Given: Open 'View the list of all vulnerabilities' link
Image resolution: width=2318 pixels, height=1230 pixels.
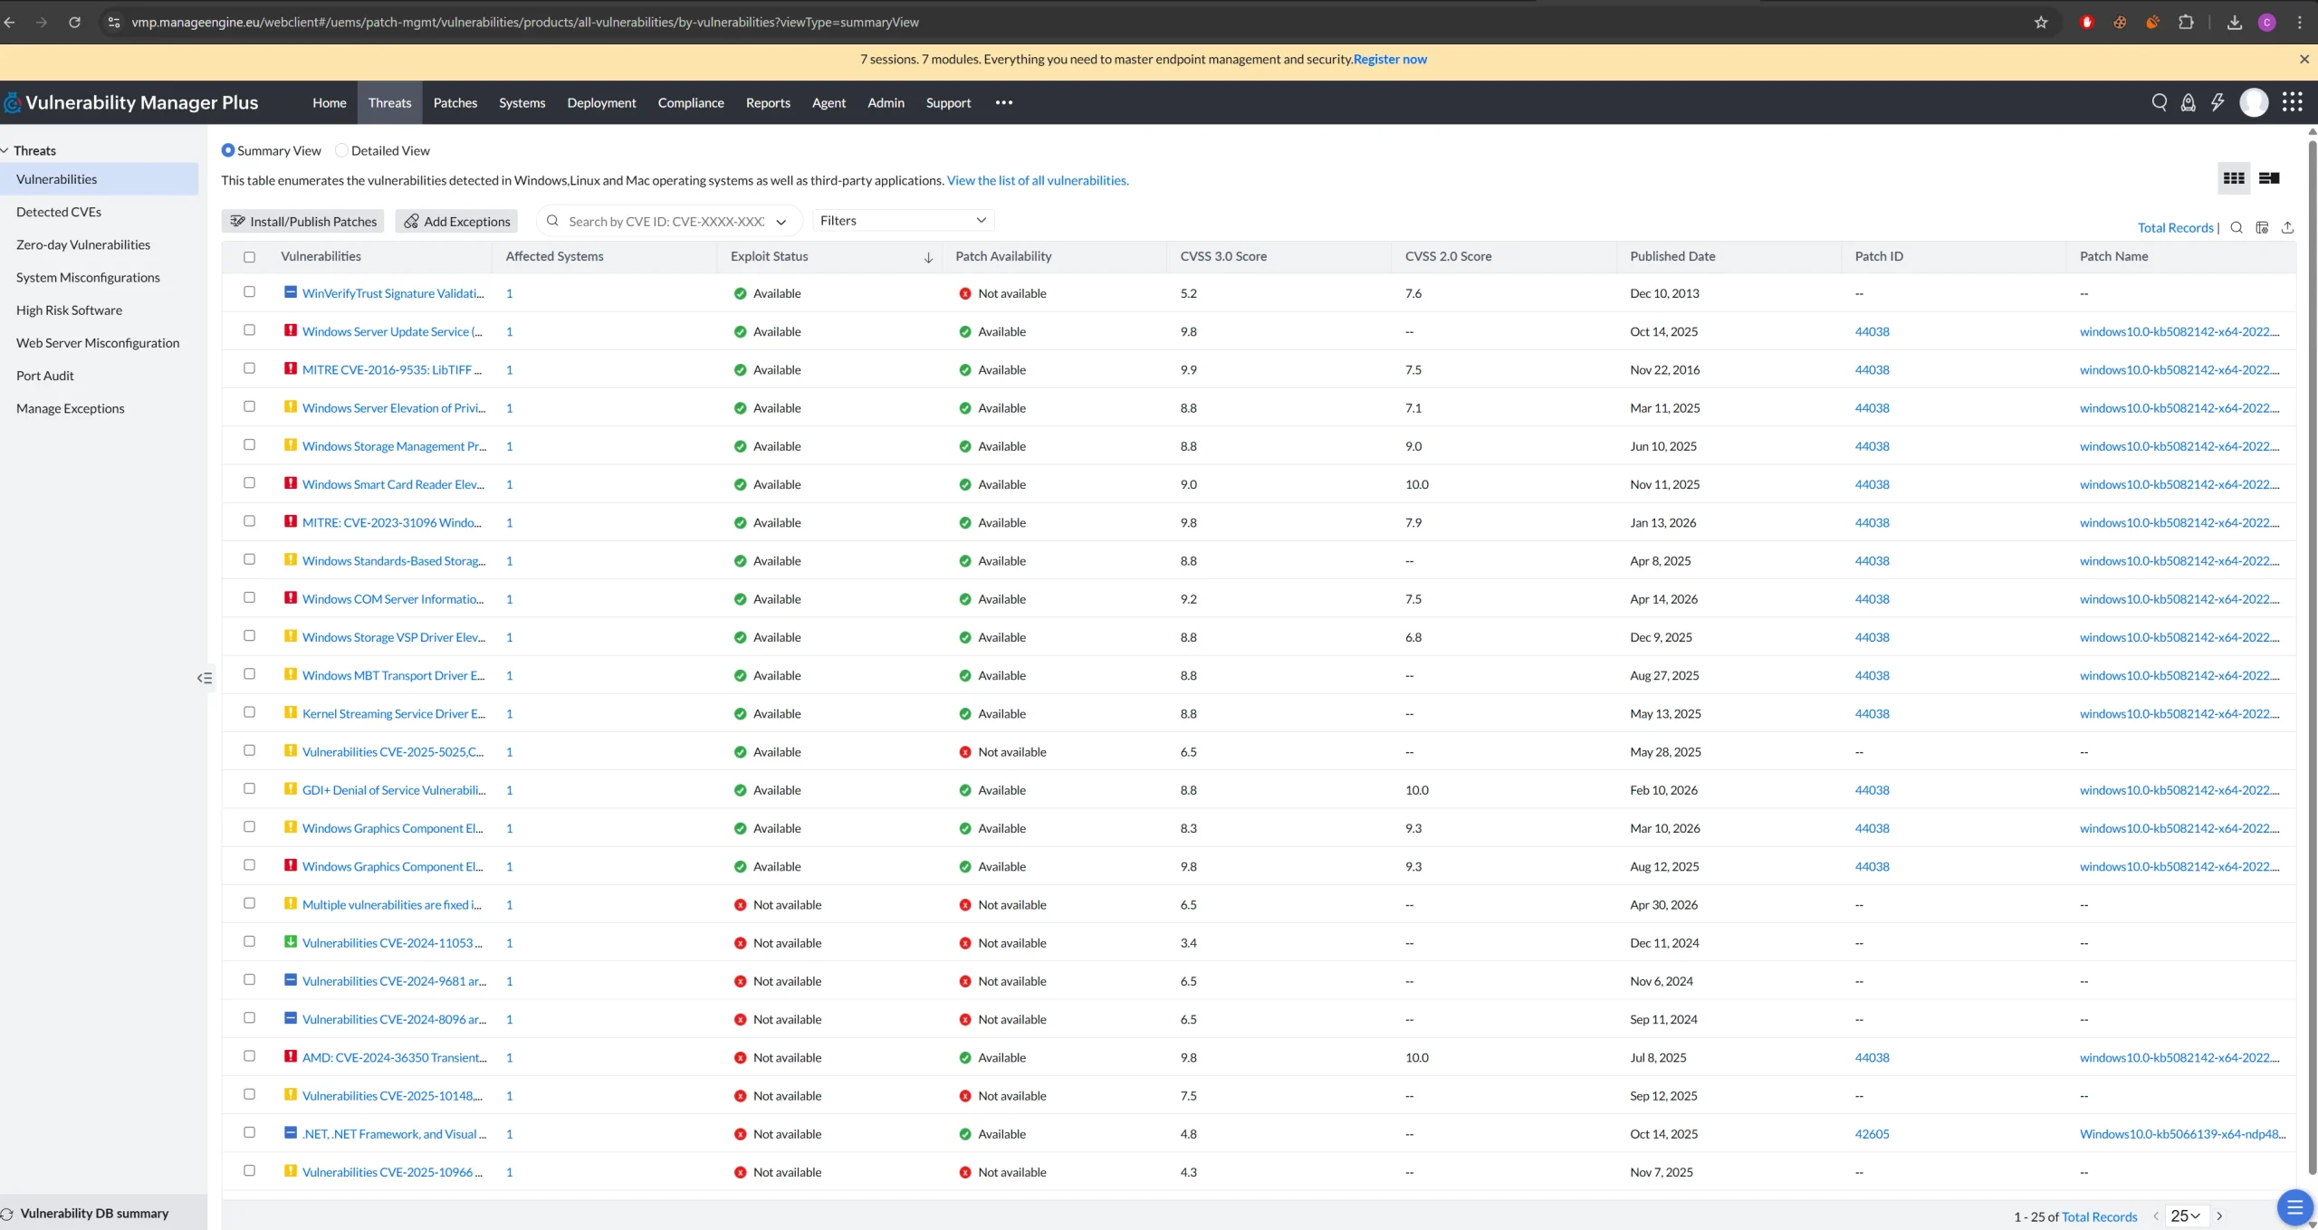Looking at the screenshot, I should (1038, 180).
